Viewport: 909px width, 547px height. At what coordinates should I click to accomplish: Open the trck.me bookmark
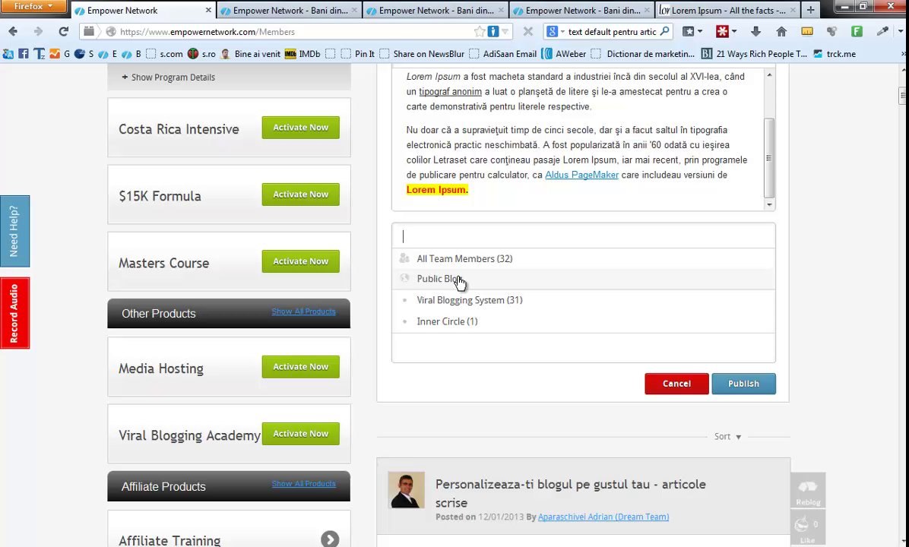[835, 54]
